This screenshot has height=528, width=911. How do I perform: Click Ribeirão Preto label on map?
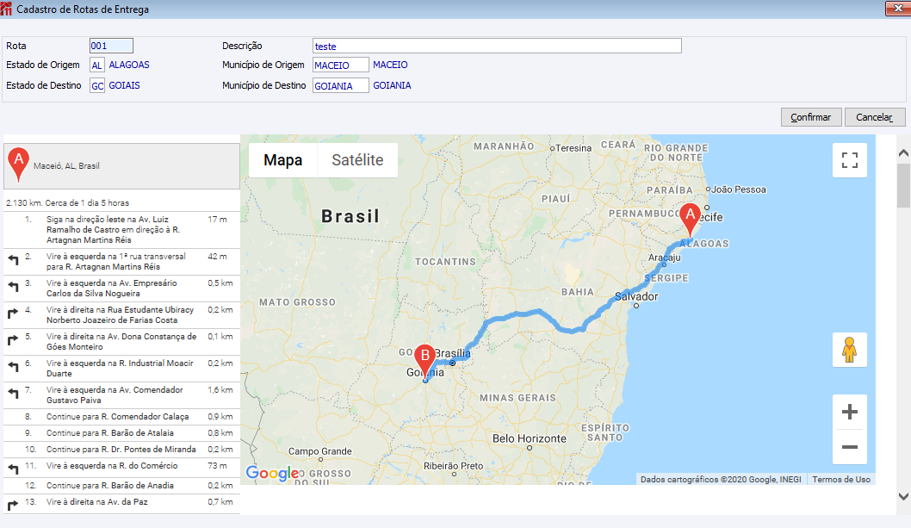[453, 466]
